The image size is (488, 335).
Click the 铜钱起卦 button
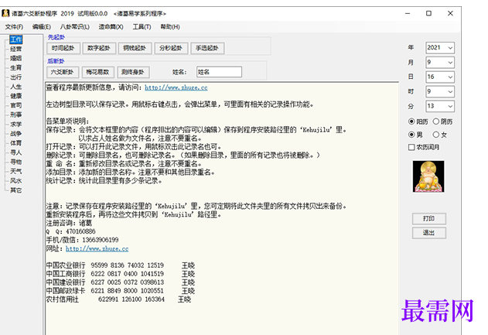click(135, 48)
